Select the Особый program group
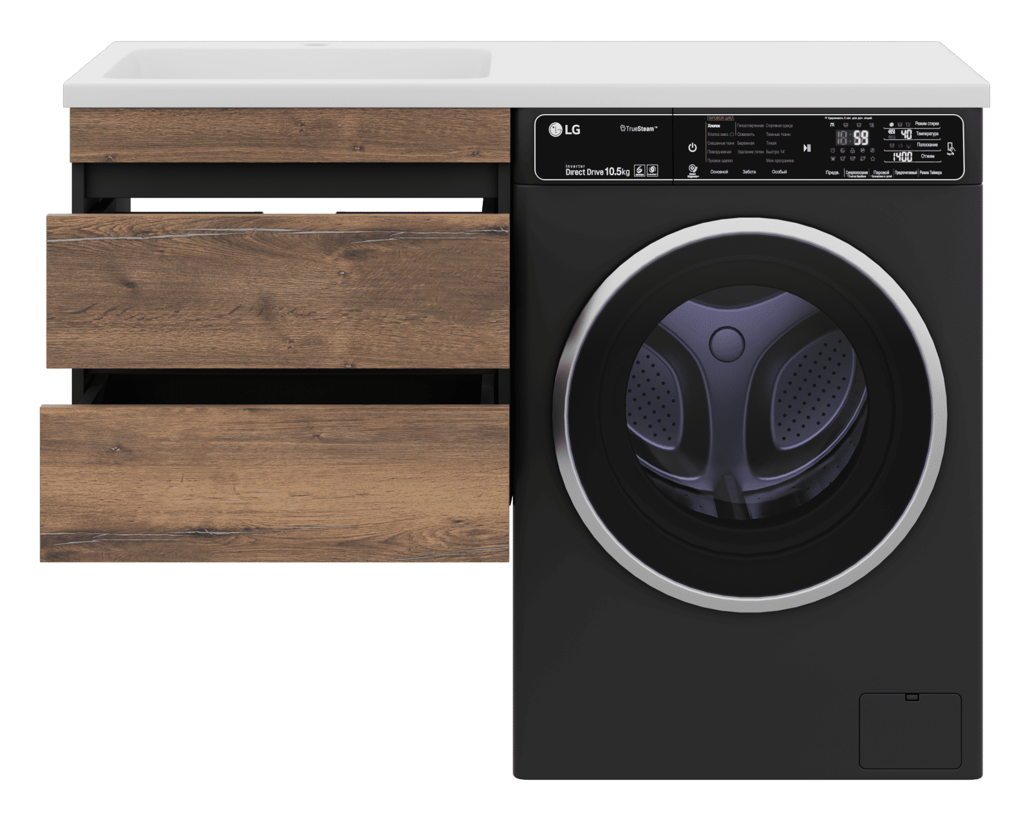1030x821 pixels. [779, 172]
